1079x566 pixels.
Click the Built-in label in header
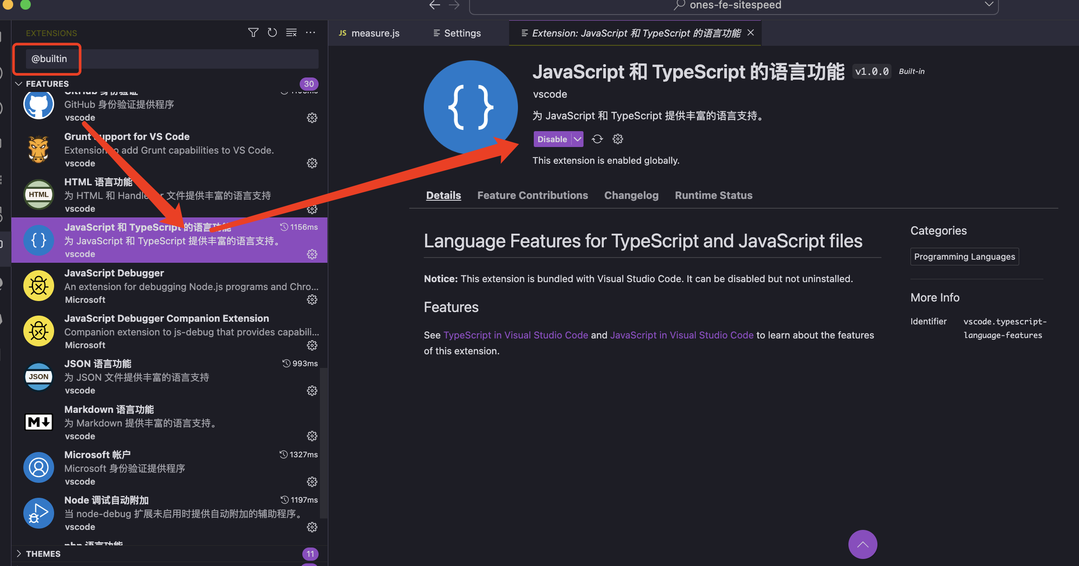(x=911, y=71)
